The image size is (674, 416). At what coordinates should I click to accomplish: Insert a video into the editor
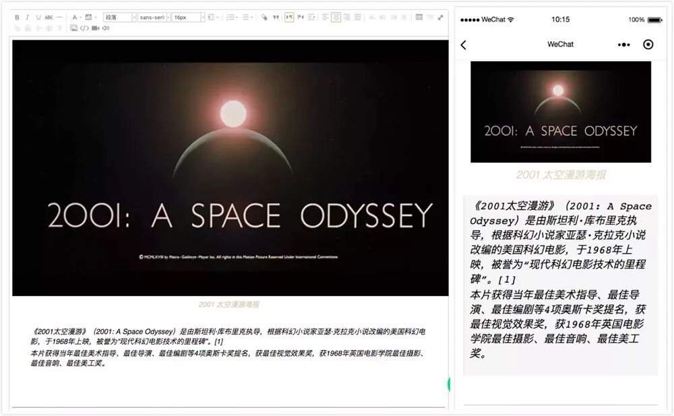click(x=96, y=28)
